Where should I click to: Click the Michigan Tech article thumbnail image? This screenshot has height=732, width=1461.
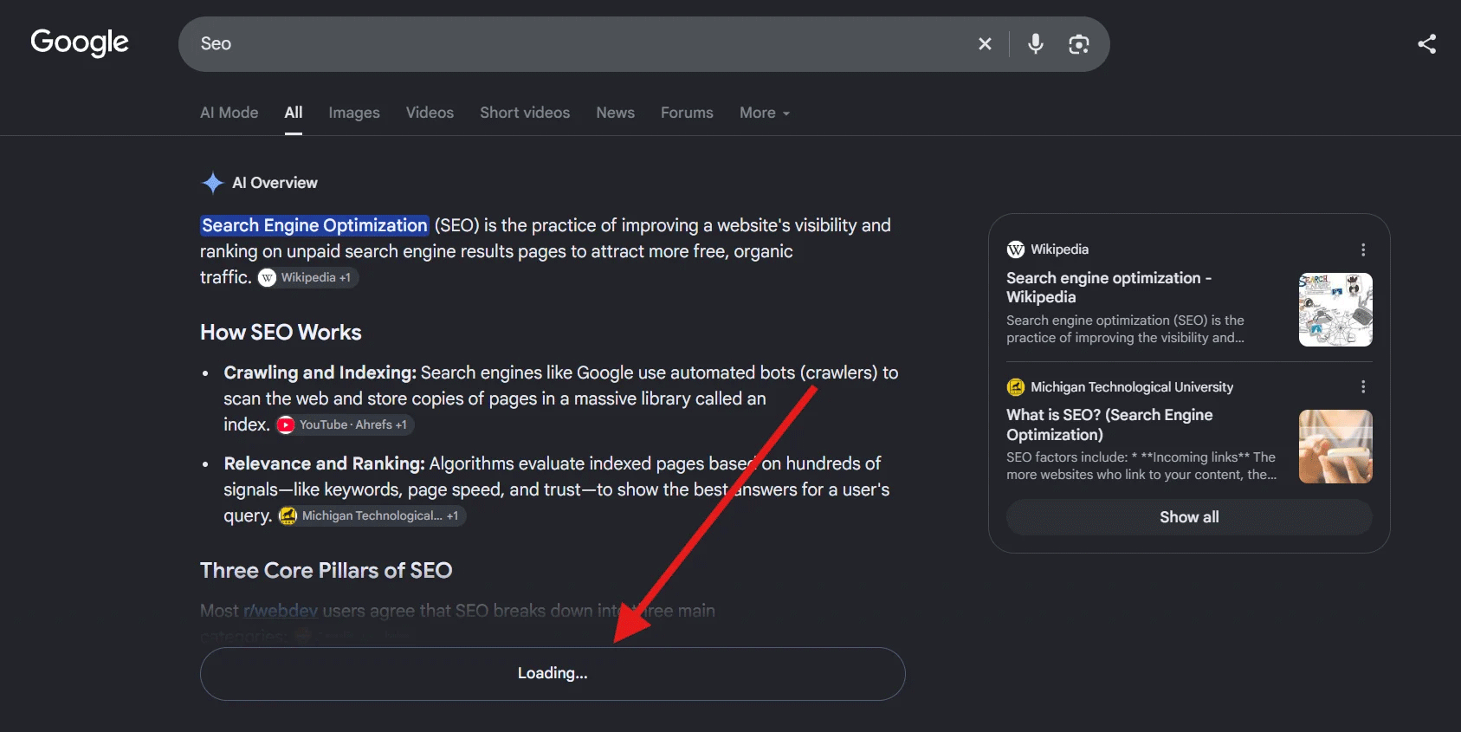tap(1335, 446)
